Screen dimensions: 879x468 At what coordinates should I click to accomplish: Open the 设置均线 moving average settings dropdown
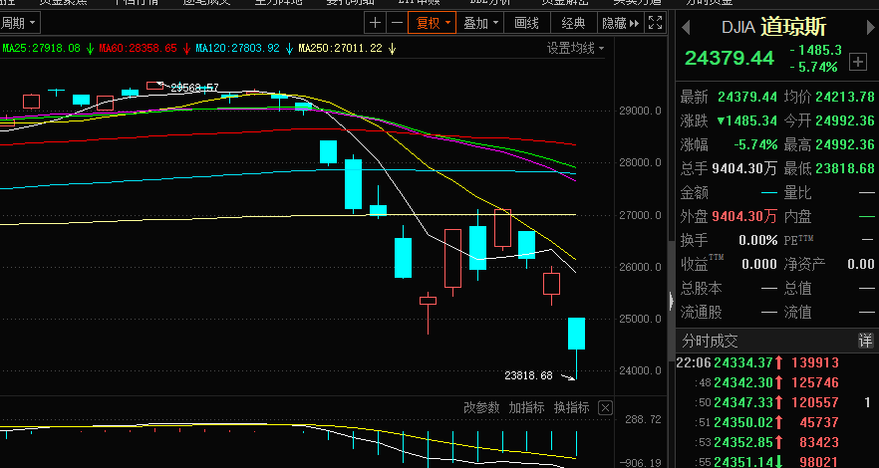[575, 48]
